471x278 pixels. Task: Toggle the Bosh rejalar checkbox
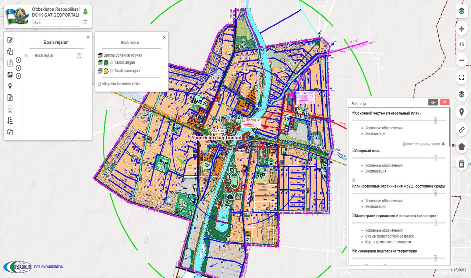27,56
